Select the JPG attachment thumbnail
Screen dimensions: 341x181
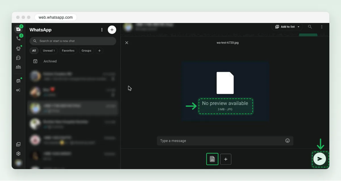tap(212, 159)
